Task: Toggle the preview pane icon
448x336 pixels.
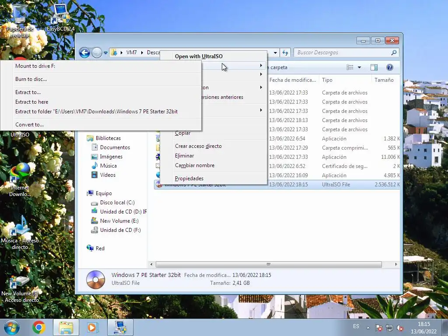Action: pyautogui.click(x=374, y=67)
